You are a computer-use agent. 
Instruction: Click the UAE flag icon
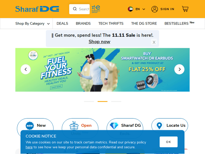(x=130, y=9)
